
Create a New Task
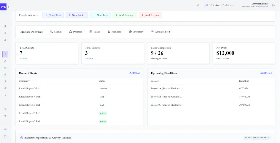pyautogui.click(x=100, y=15)
